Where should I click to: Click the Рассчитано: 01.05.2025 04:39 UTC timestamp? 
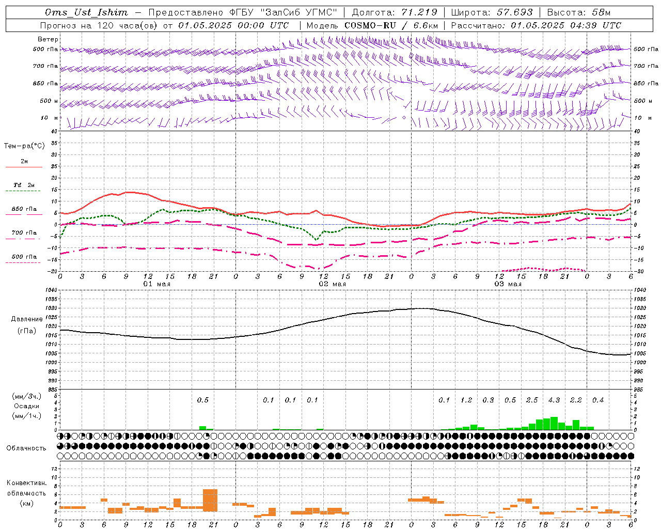tap(536, 25)
